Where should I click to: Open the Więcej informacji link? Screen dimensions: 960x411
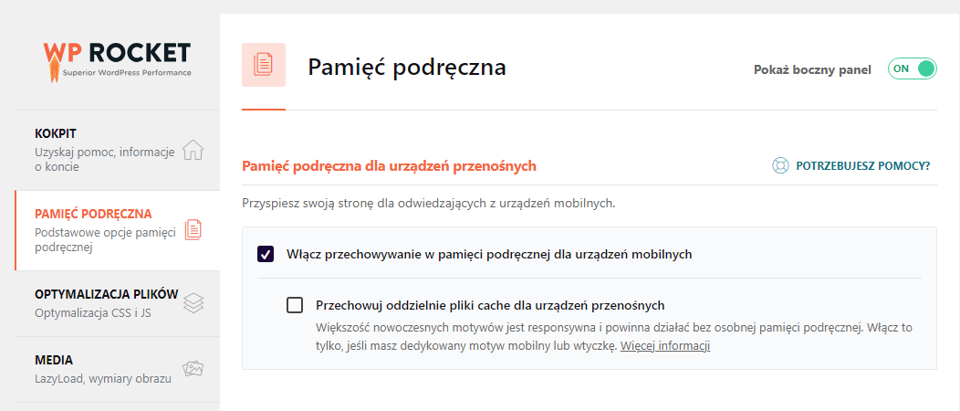click(665, 346)
